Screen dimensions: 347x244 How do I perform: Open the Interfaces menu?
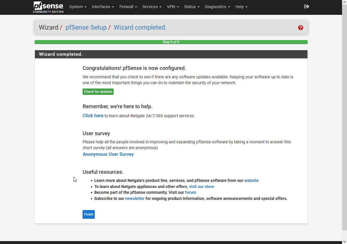[103, 7]
